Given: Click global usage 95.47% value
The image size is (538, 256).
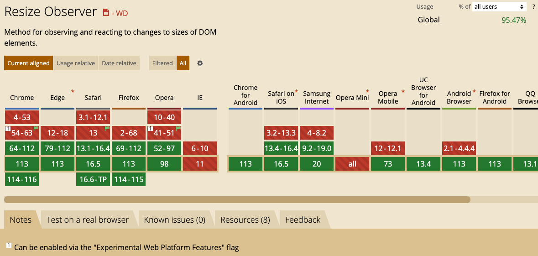Looking at the screenshot, I should tap(514, 20).
